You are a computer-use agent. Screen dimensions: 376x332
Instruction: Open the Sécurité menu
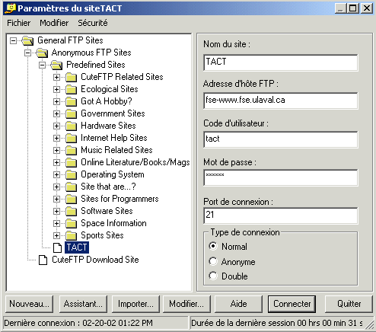tap(93, 23)
